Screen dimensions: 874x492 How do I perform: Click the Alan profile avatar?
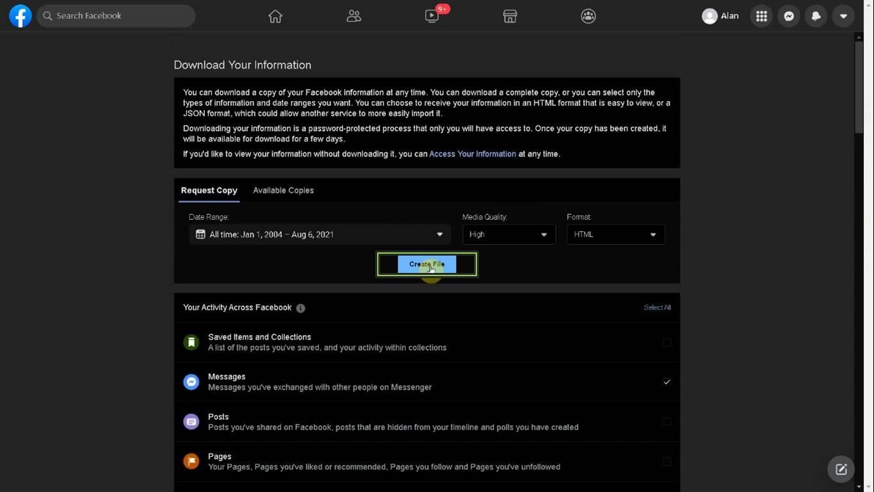tap(709, 16)
